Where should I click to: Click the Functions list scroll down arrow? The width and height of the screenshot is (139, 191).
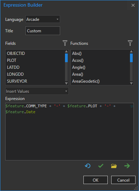[131, 83]
